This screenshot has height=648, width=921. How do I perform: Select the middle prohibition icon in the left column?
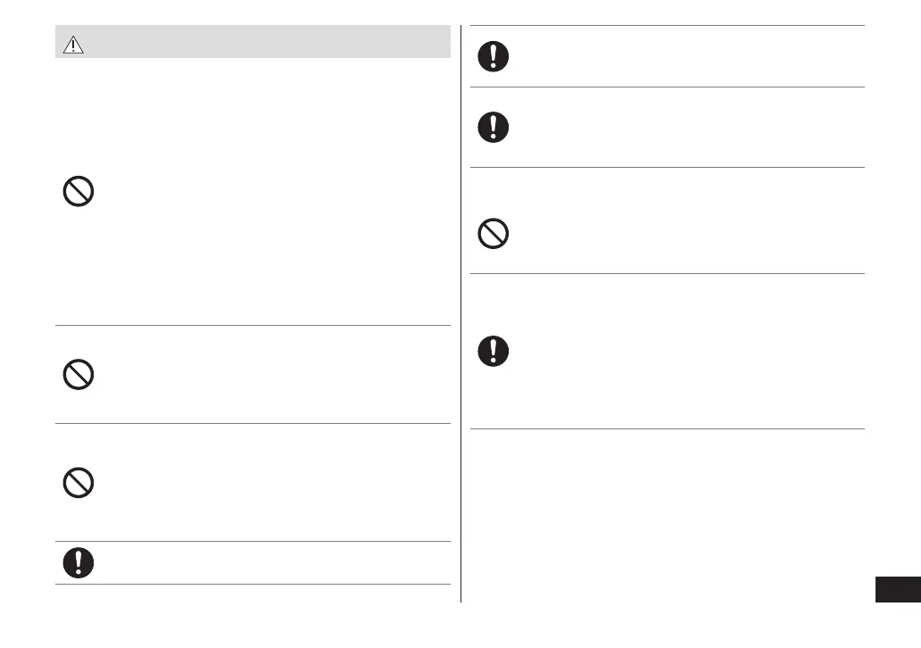79,374
